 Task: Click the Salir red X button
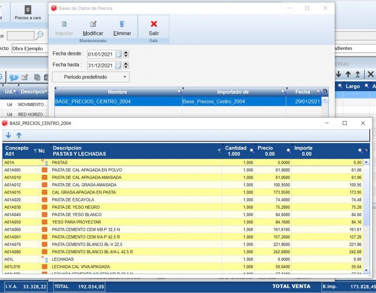(x=154, y=28)
